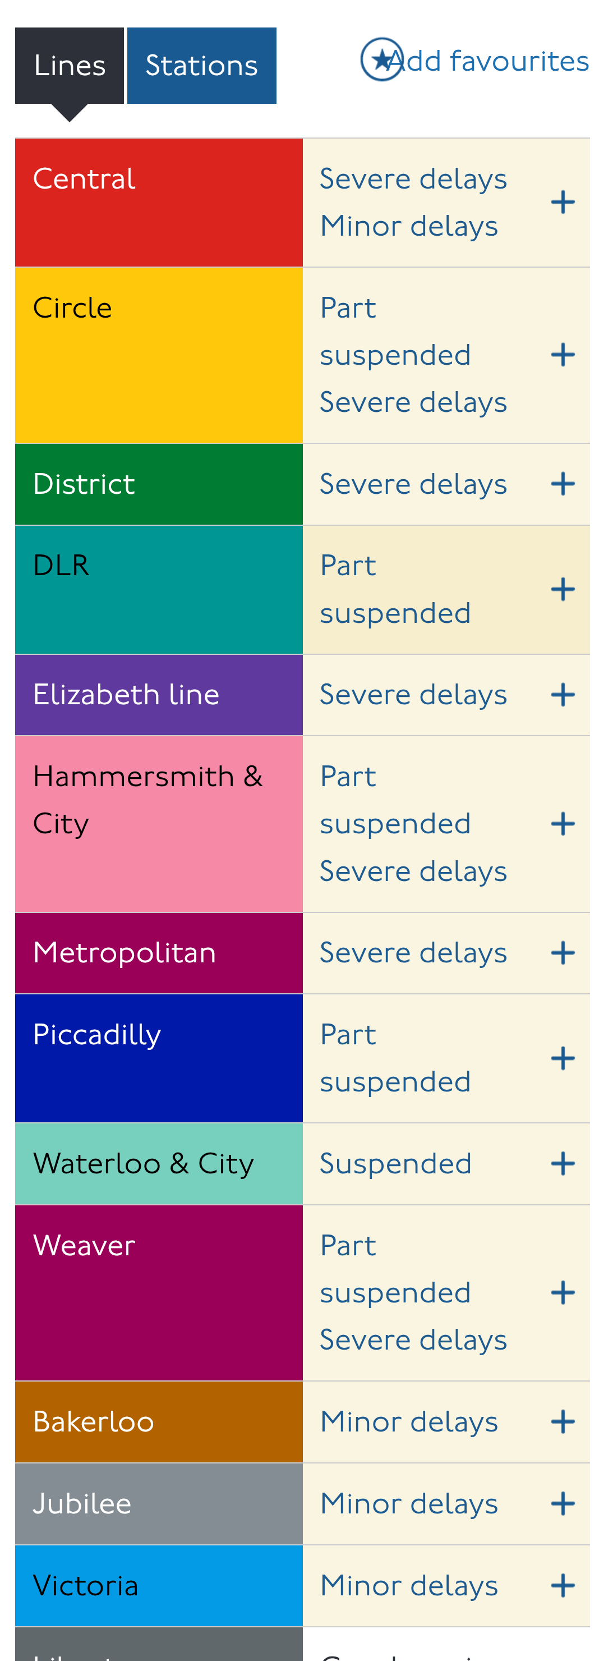The height and width of the screenshot is (1661, 599).
Task: Click plus icon for Elizabeth line
Action: [563, 695]
